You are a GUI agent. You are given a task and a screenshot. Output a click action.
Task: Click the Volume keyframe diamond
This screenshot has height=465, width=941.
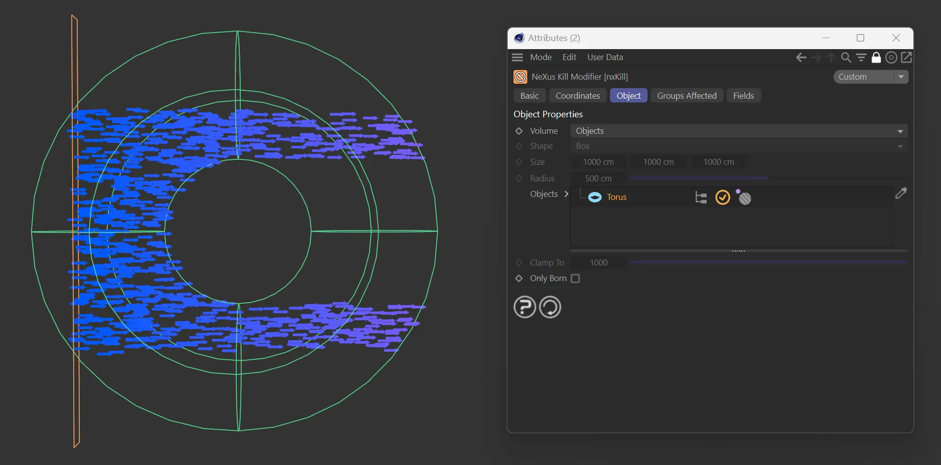click(519, 131)
